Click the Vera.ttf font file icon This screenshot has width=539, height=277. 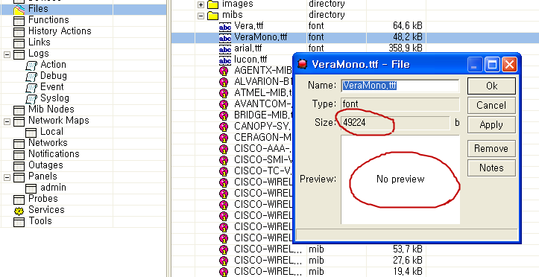coord(225,26)
